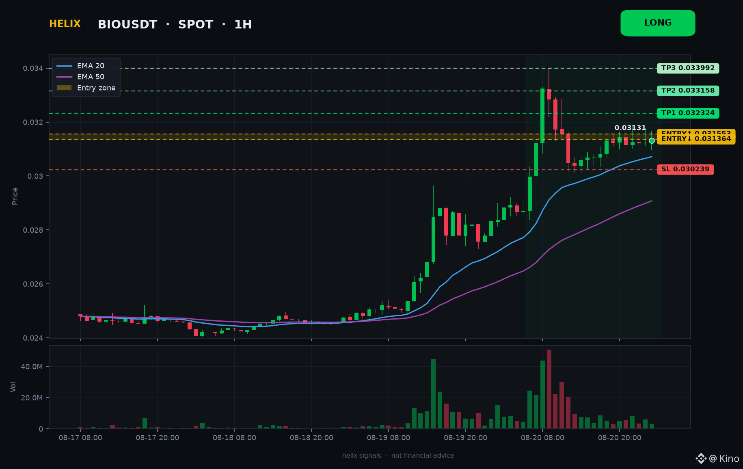Click the TP2 0.033158 target label
The image size is (743, 469).
[x=688, y=91]
